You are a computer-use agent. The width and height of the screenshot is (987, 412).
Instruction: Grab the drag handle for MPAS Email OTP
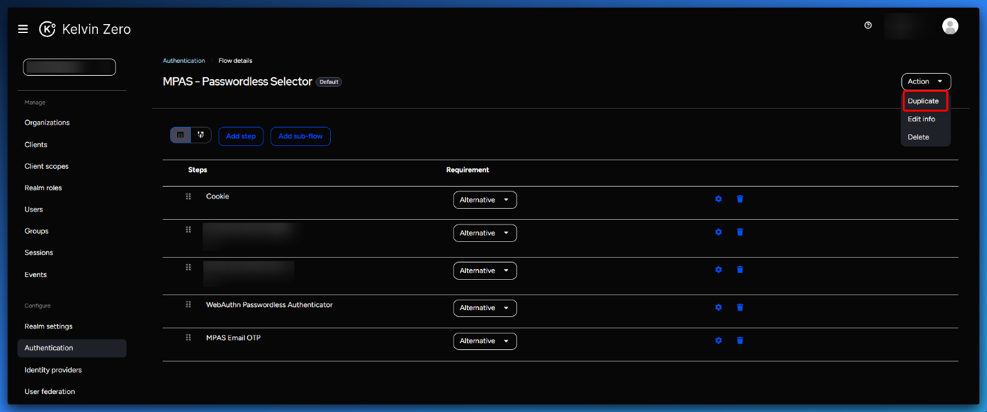(x=188, y=337)
